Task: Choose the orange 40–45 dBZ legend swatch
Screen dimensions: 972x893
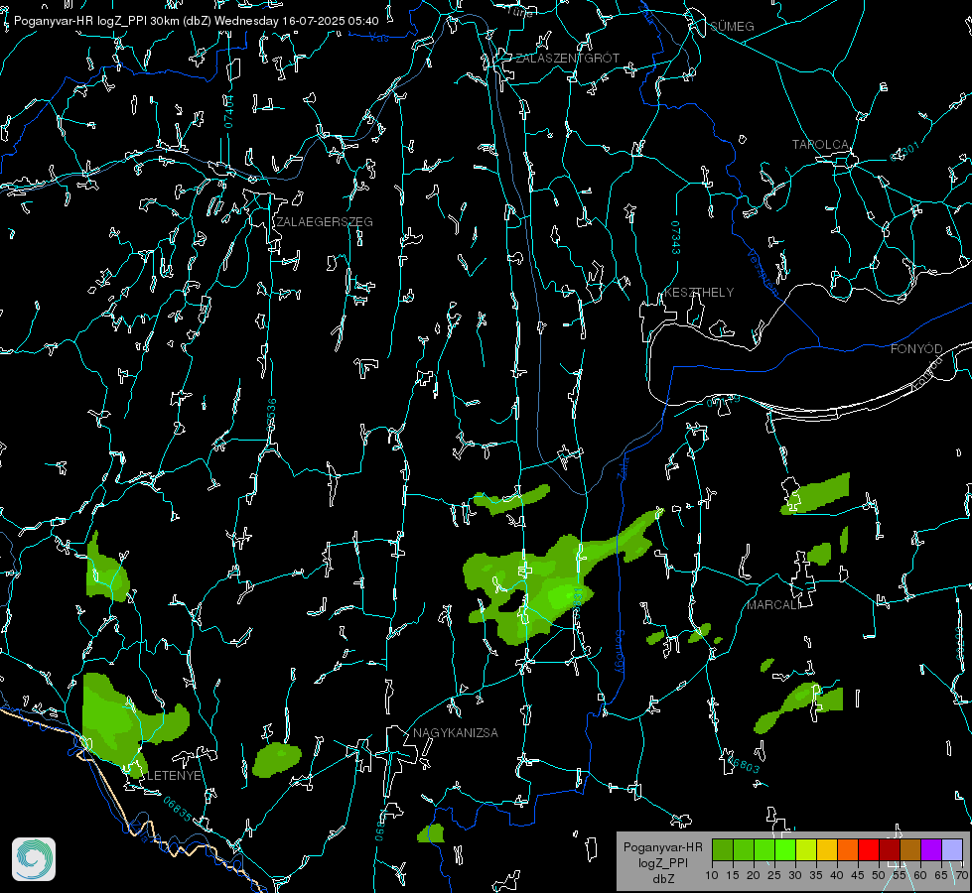Action: [848, 849]
